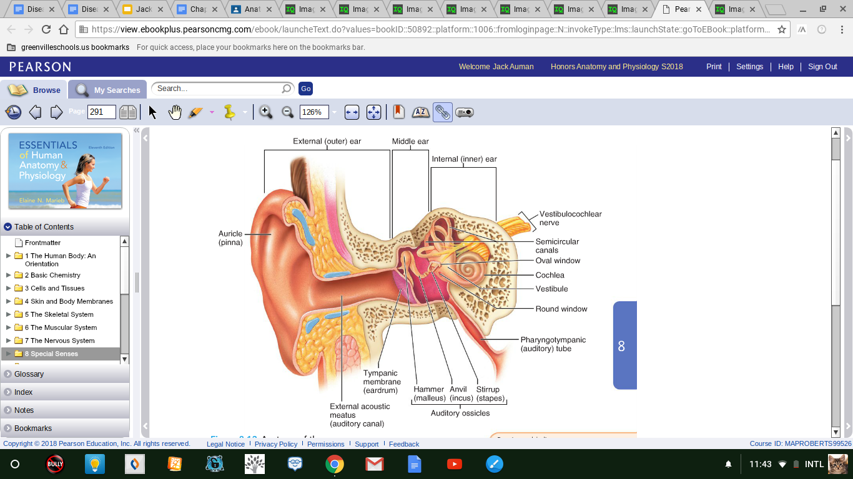Image resolution: width=853 pixels, height=479 pixels.
Task: Expand the Index panel
Action: point(65,392)
